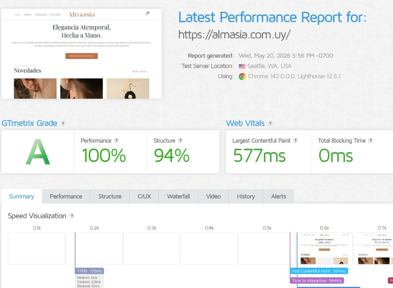
Task: Switch to the Summary tab
Action: coord(21,196)
